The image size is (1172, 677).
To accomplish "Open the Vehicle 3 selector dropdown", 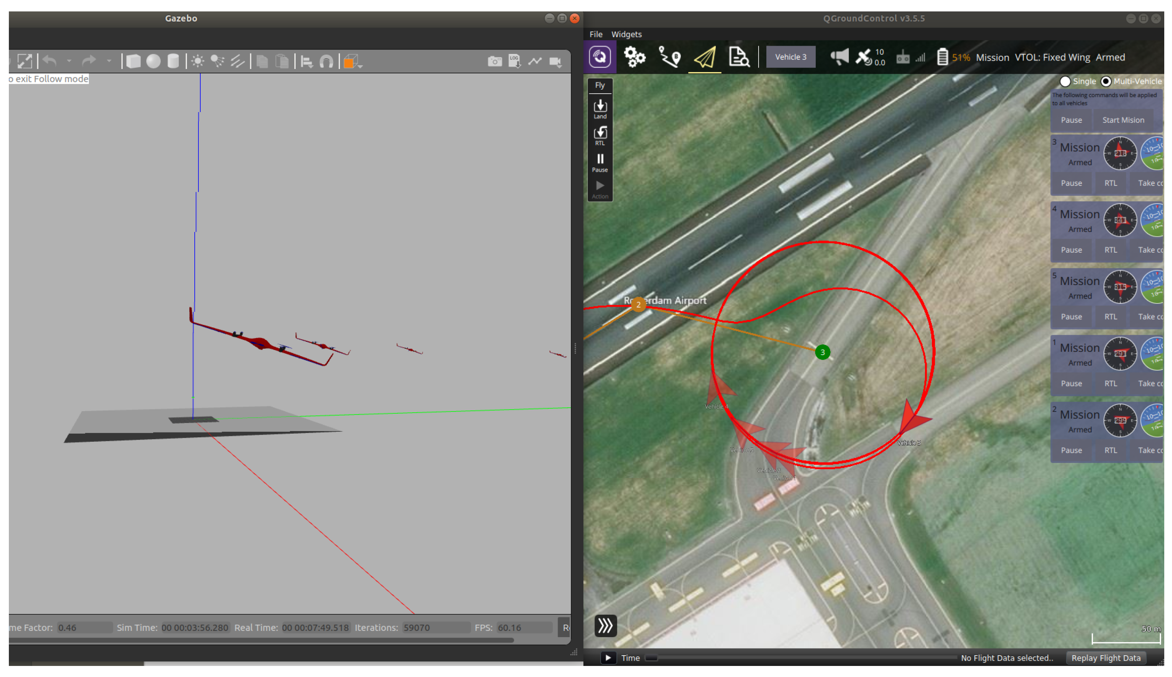I will pyautogui.click(x=790, y=57).
